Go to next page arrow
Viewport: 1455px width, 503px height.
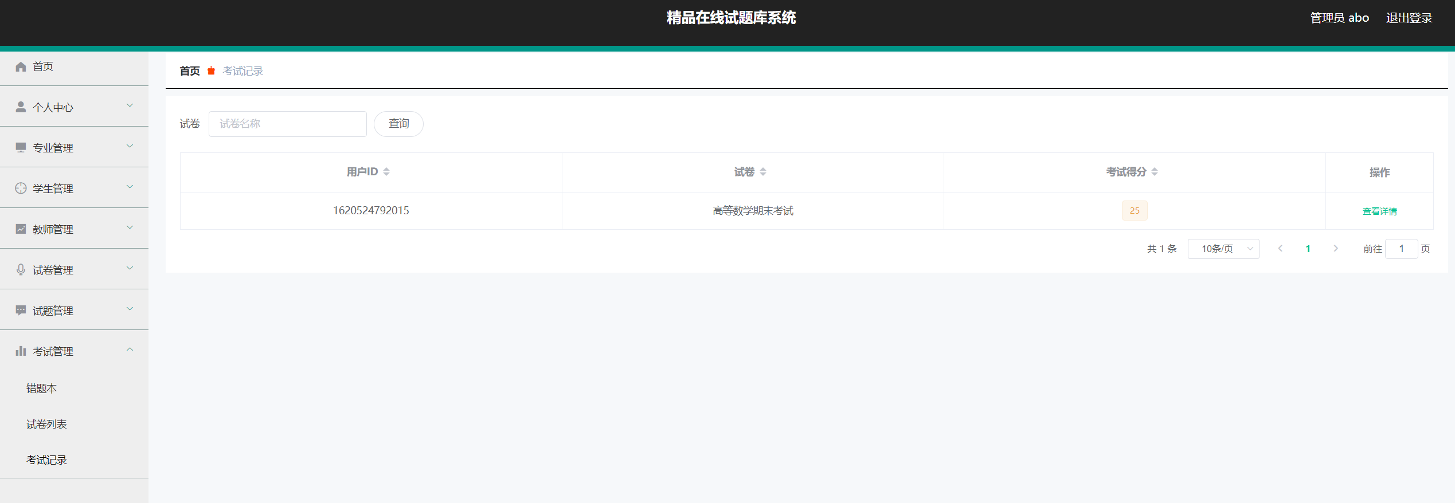click(1336, 249)
